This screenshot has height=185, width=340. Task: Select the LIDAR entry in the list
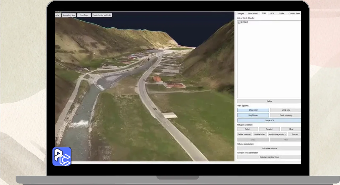pyautogui.click(x=244, y=22)
